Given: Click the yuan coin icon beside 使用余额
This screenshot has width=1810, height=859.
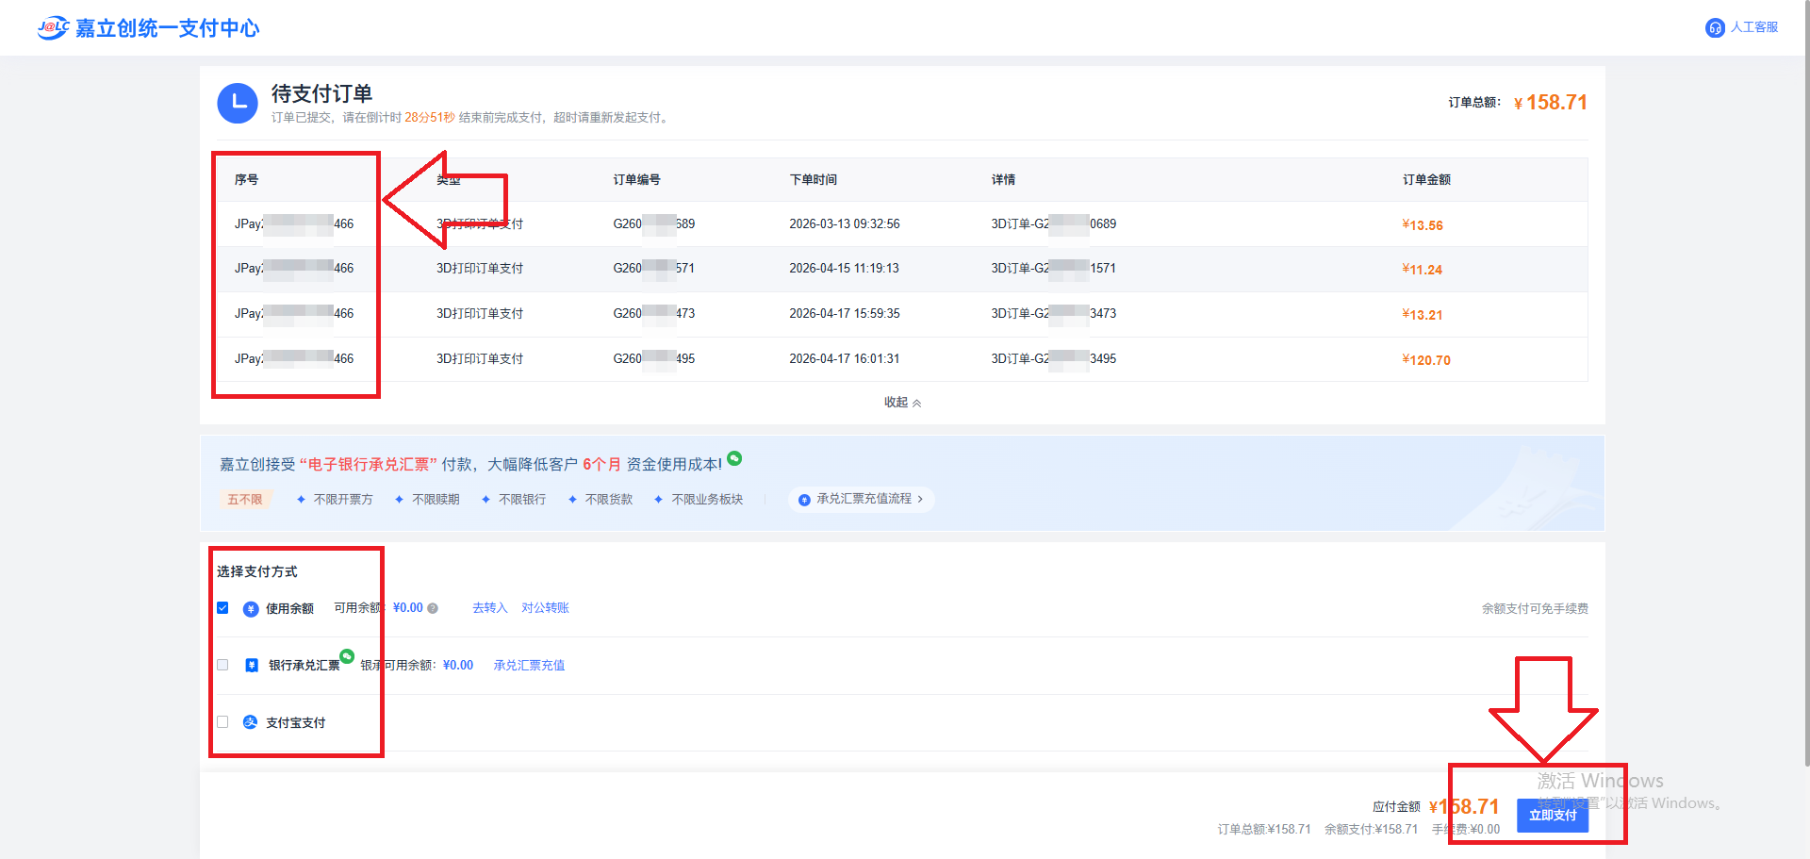Looking at the screenshot, I should tap(251, 609).
